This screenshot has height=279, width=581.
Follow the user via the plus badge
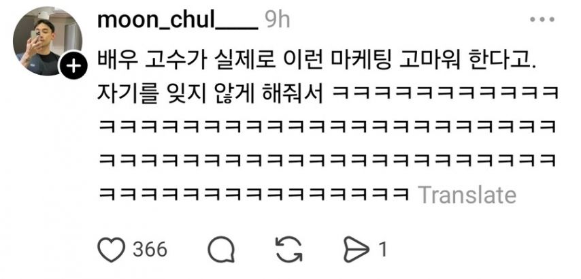(x=73, y=66)
